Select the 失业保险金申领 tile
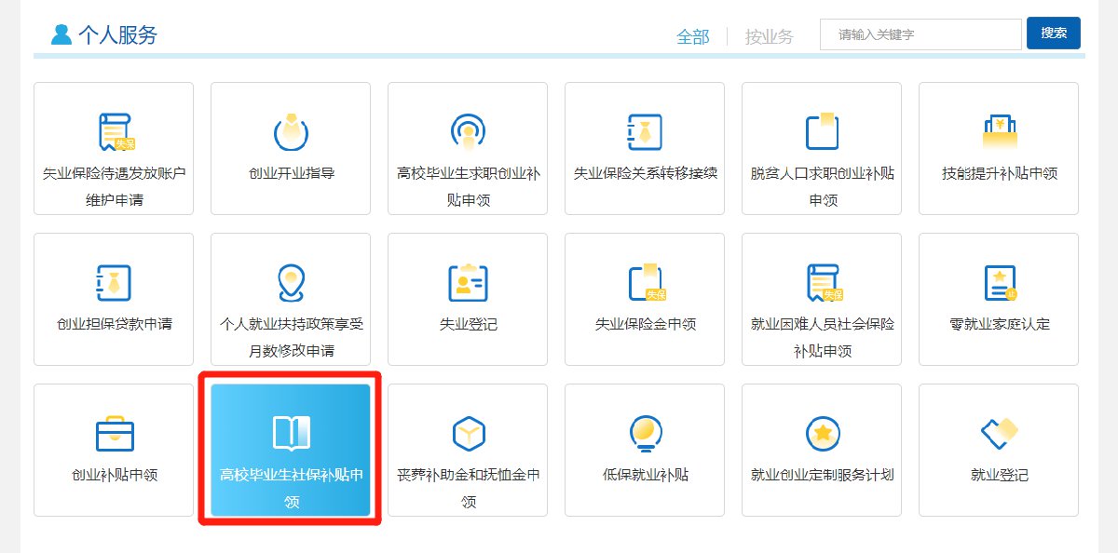 645,299
